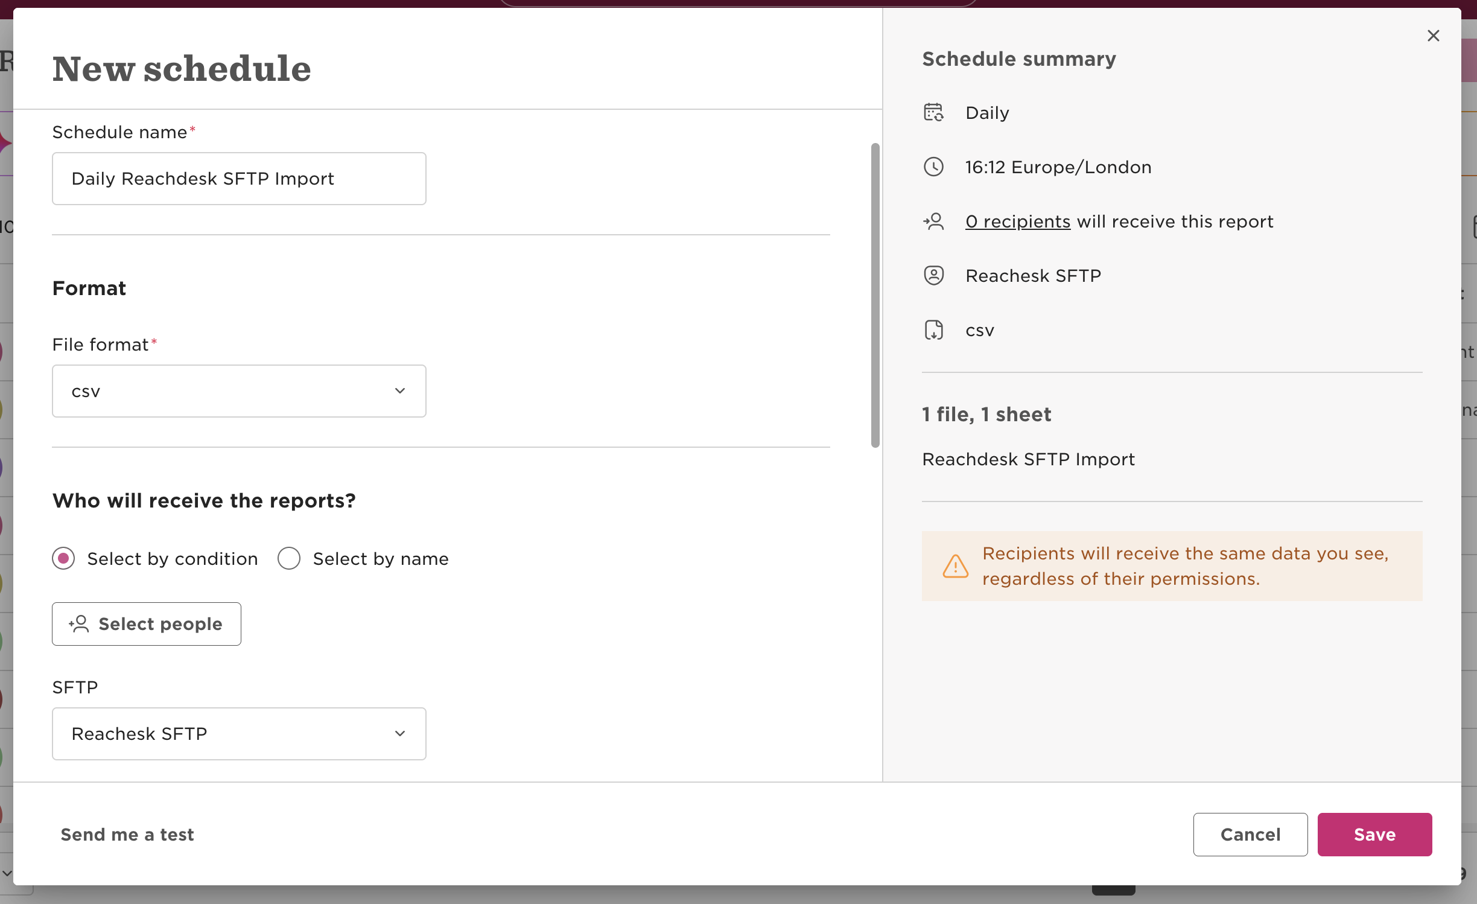1477x904 pixels.
Task: Click the 16:12 Europe/London summary text
Action: pyautogui.click(x=1058, y=167)
